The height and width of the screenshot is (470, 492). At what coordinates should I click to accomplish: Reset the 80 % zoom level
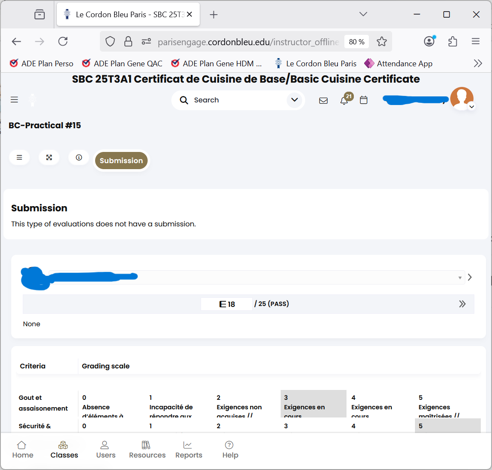point(356,42)
